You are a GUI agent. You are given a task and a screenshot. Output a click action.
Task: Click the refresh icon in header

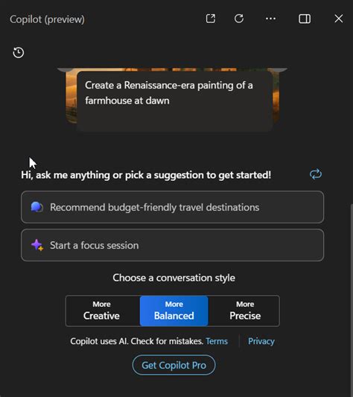click(x=239, y=19)
